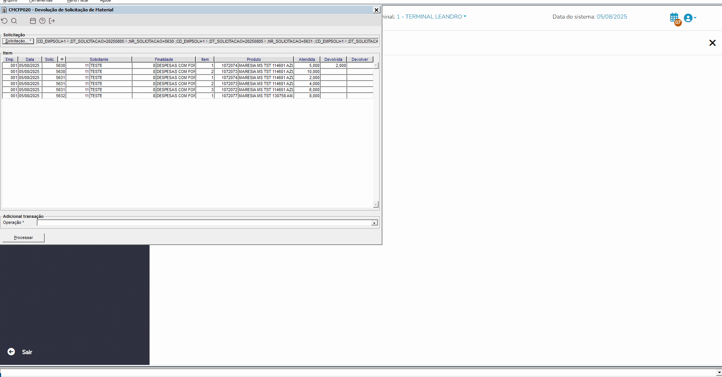722x377 pixels.
Task: Click the Processar button
Action: [23, 237]
